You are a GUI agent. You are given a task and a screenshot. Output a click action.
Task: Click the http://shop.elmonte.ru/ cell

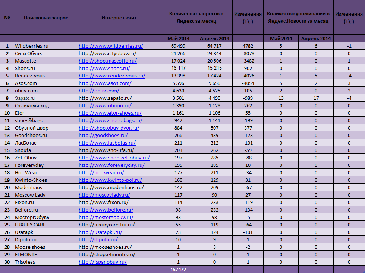pos(119,254)
